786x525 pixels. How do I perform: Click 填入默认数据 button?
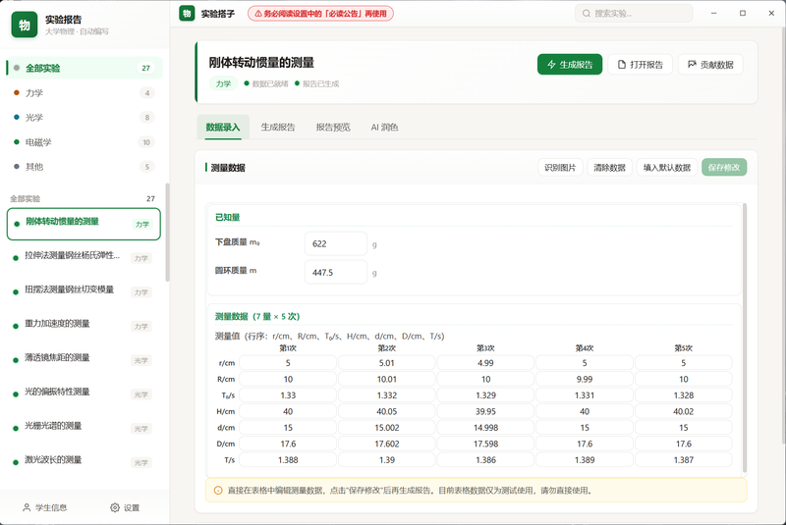point(667,168)
